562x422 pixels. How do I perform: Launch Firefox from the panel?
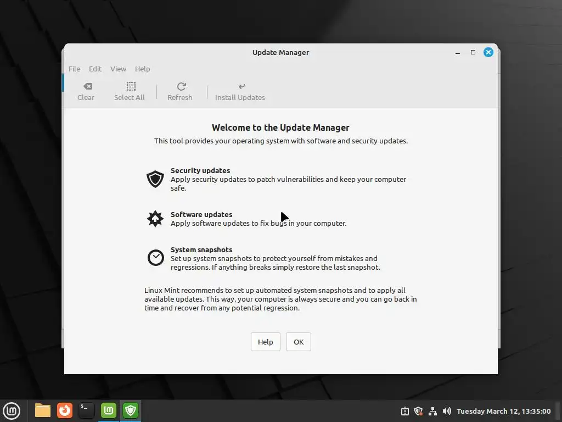coord(65,410)
